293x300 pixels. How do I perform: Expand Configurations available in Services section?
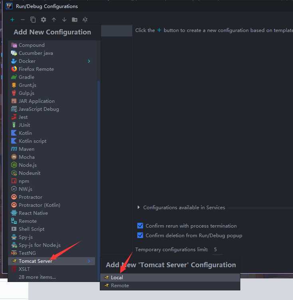pos(139,207)
